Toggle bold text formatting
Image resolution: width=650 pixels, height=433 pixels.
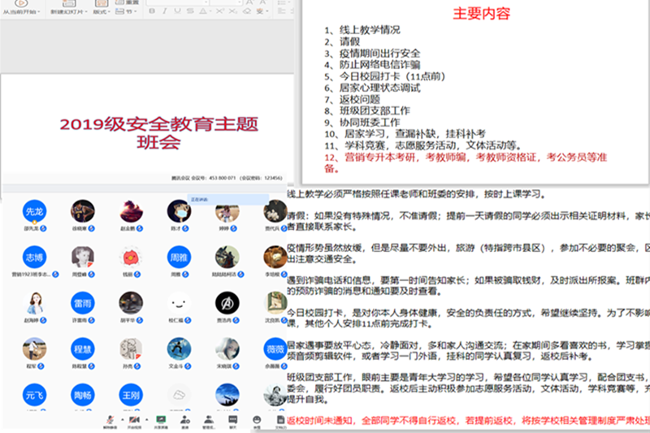tap(152, 13)
